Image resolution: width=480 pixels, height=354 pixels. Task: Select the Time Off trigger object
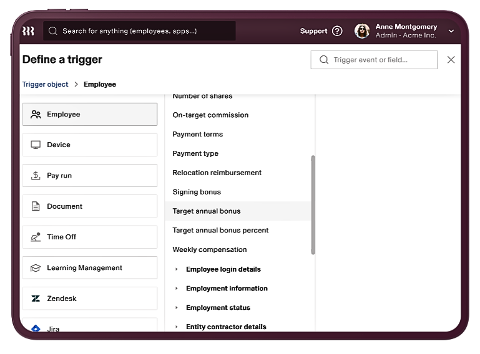[90, 237]
